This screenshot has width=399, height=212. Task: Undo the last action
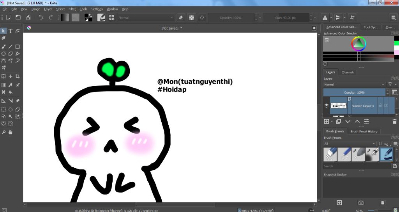[41, 17]
